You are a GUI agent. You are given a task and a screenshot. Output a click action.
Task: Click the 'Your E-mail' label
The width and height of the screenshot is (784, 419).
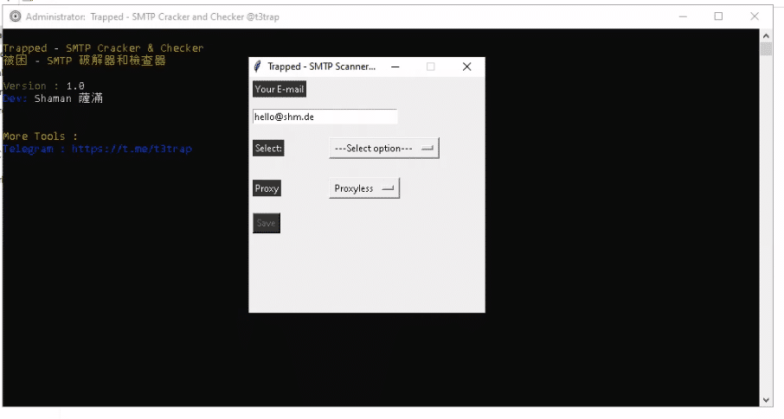coord(280,89)
